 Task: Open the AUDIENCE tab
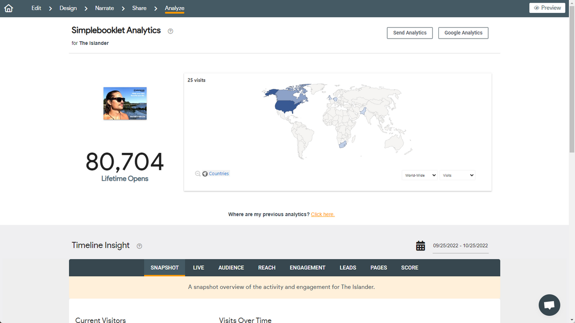tap(231, 267)
